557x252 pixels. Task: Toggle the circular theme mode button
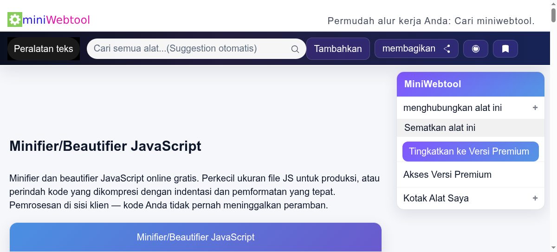pos(476,49)
